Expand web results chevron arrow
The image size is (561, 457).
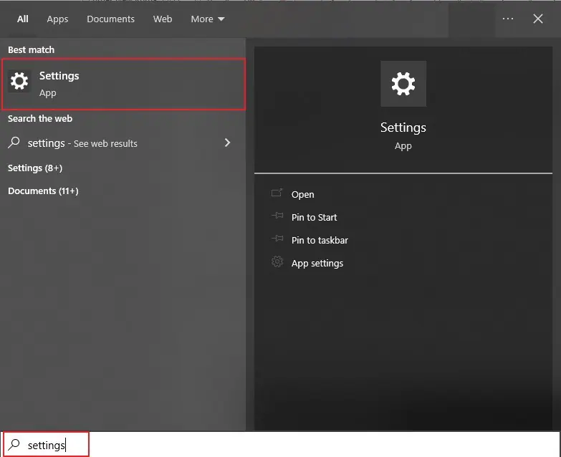coord(227,143)
